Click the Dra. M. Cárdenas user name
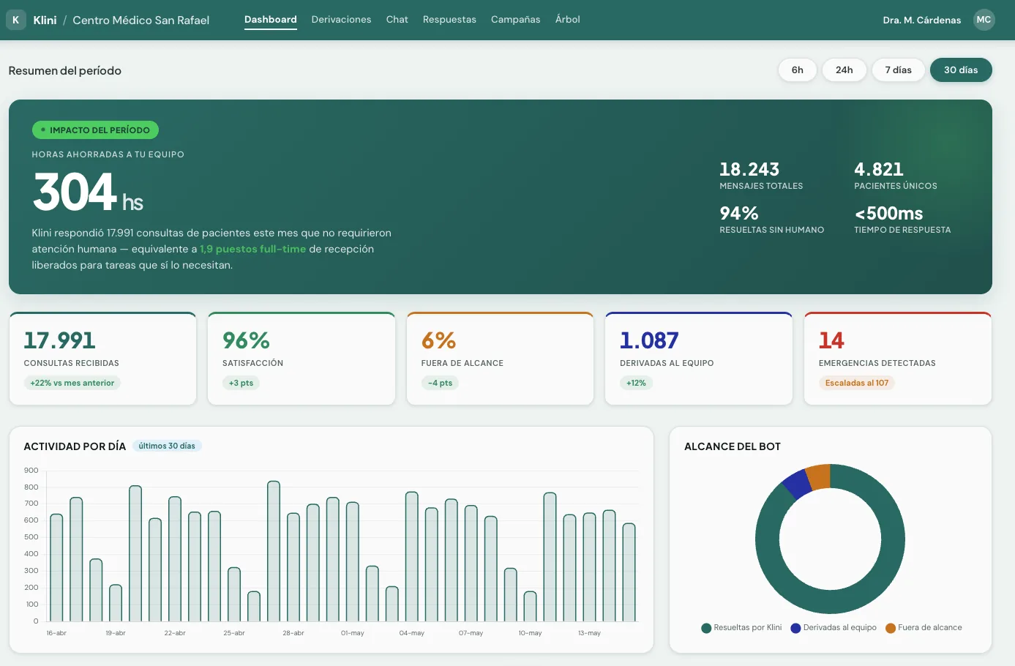This screenshot has height=666, width=1015. click(x=922, y=20)
